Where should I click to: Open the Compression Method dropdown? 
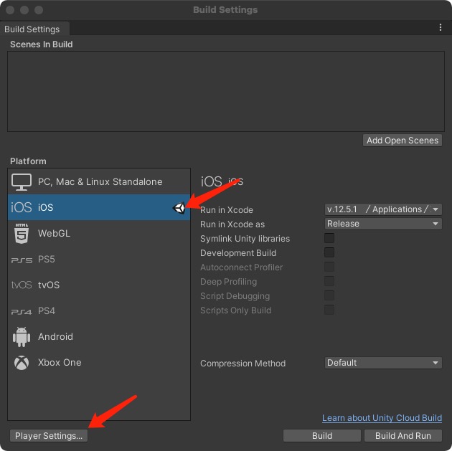point(383,363)
